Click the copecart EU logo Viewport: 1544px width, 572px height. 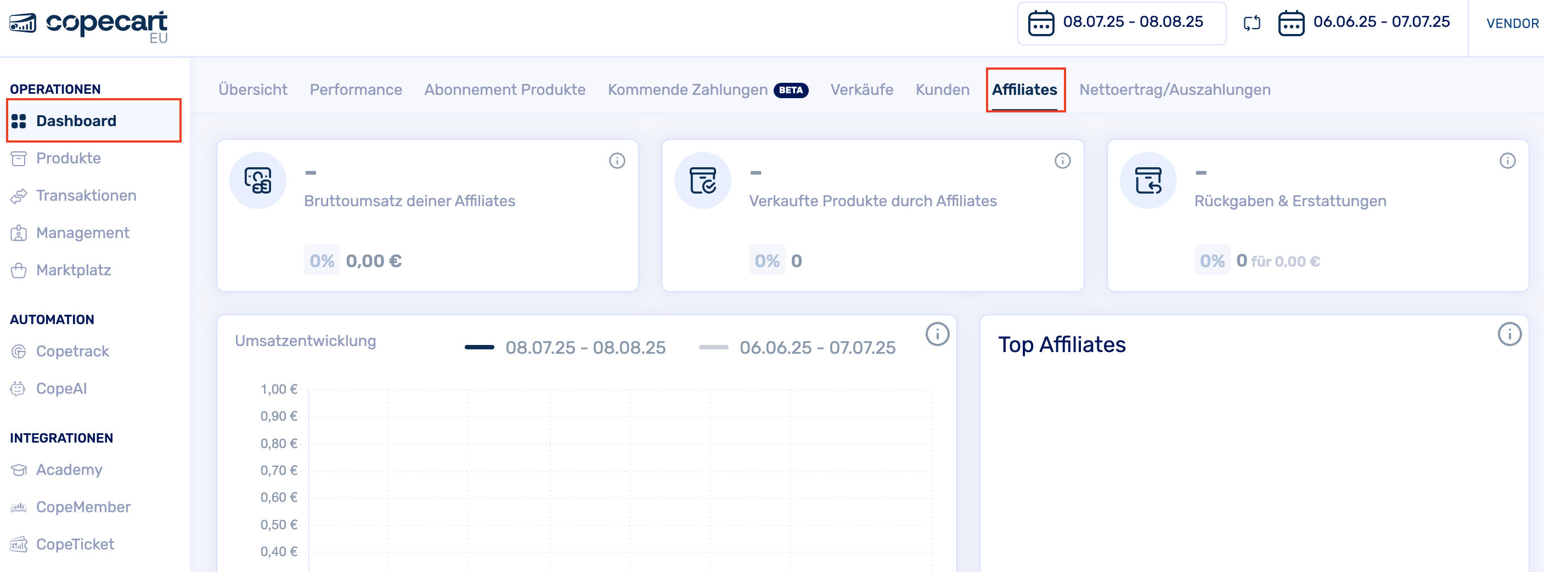point(89,25)
